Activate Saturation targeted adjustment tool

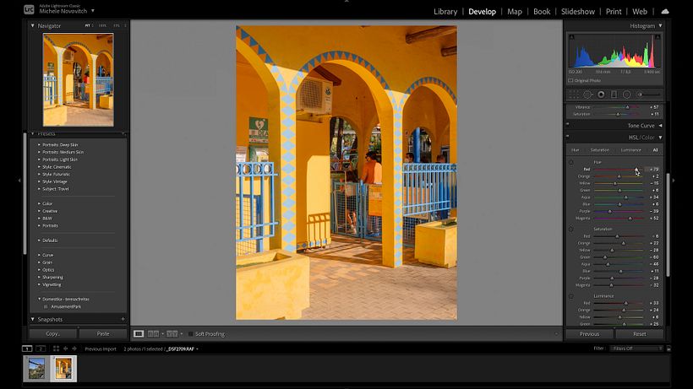click(x=571, y=230)
